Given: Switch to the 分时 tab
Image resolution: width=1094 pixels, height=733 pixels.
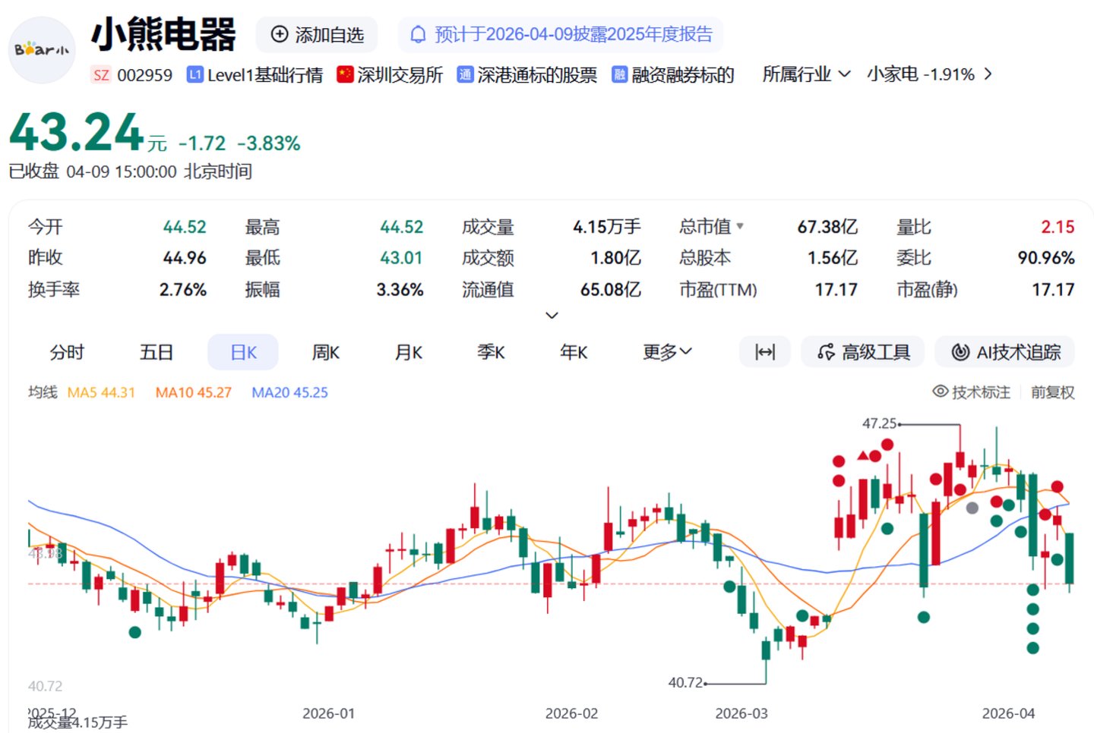Looking at the screenshot, I should tap(67, 352).
